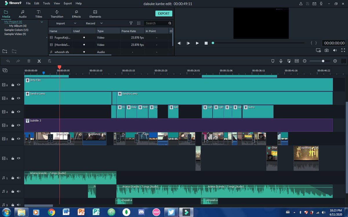Sort media by Frame Rate column
348x217 pixels.
pos(132,31)
